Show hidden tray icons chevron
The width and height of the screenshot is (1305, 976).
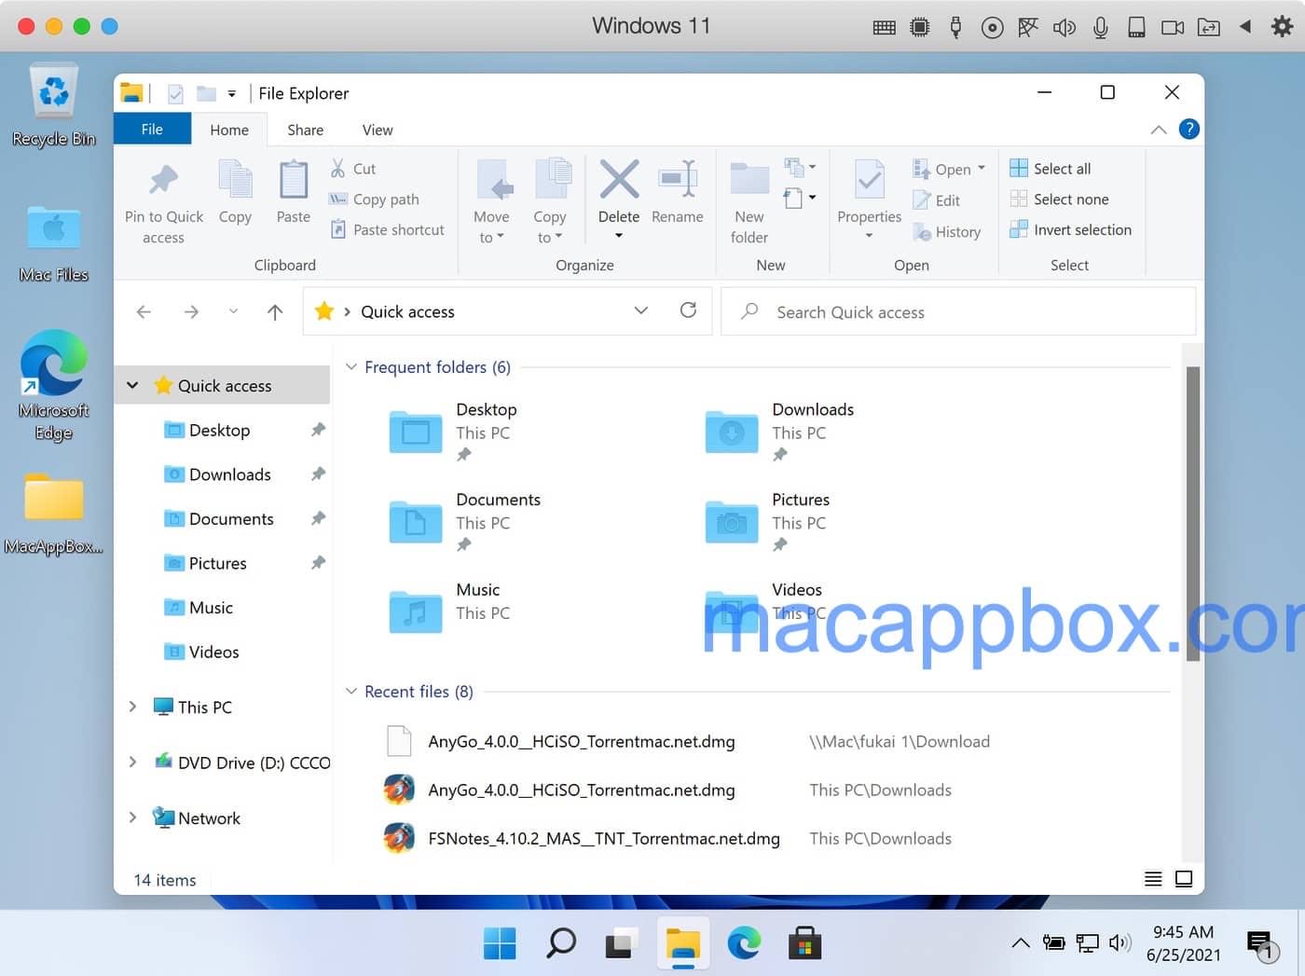pos(1021,942)
